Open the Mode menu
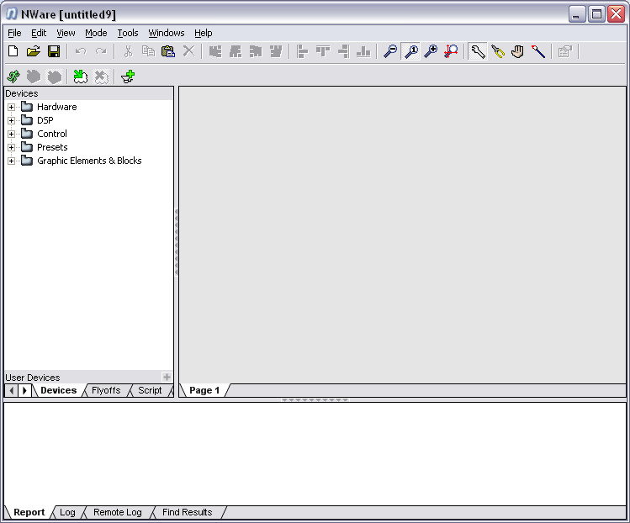This screenshot has width=630, height=523. (96, 33)
